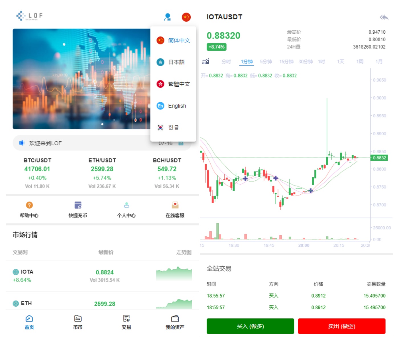Choose English in the language list

[x=177, y=106]
